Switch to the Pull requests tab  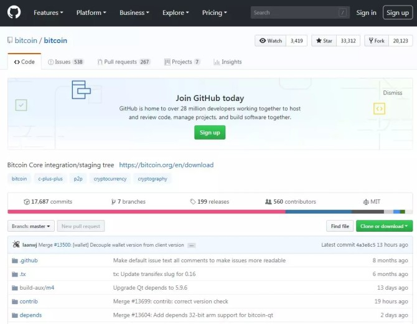(x=124, y=62)
